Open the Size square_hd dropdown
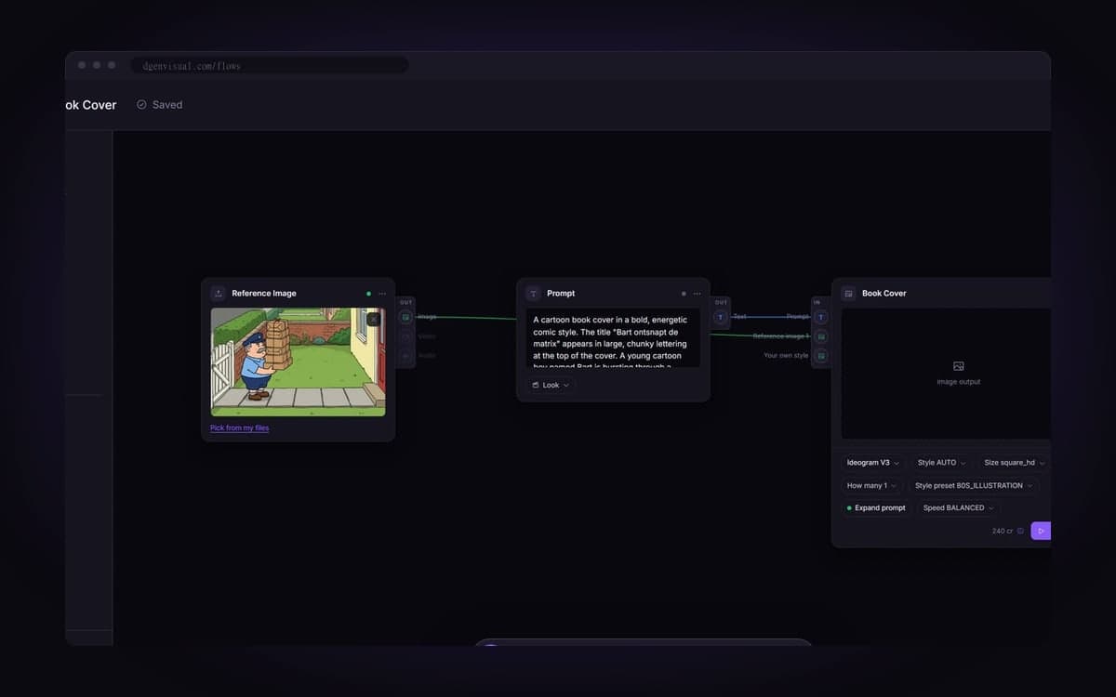Screen dimensions: 1116x697 [1014, 463]
